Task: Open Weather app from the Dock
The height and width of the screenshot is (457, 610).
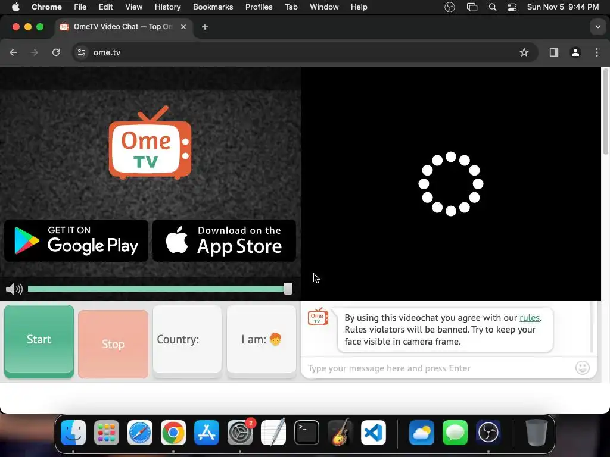Action: pos(422,433)
